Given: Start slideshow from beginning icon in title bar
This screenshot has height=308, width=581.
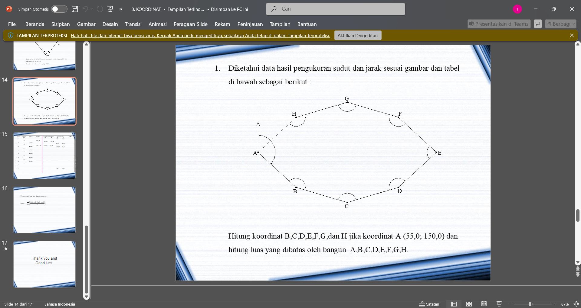Looking at the screenshot, I should (x=110, y=9).
